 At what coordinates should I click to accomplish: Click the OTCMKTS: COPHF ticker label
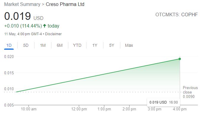click(176, 14)
